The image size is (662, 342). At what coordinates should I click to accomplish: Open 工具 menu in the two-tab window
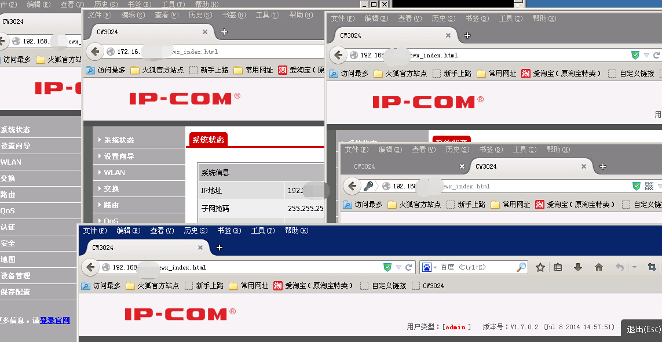tap(524, 149)
